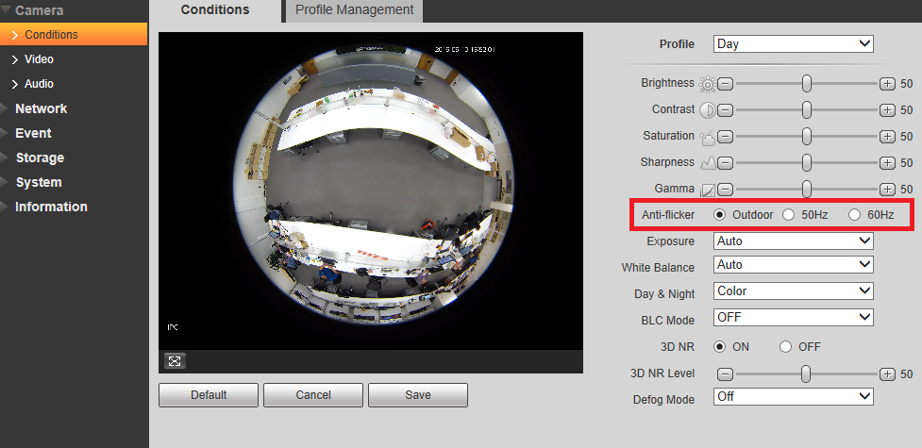This screenshot has width=922, height=448.
Task: Click the Save button
Action: coord(417,395)
